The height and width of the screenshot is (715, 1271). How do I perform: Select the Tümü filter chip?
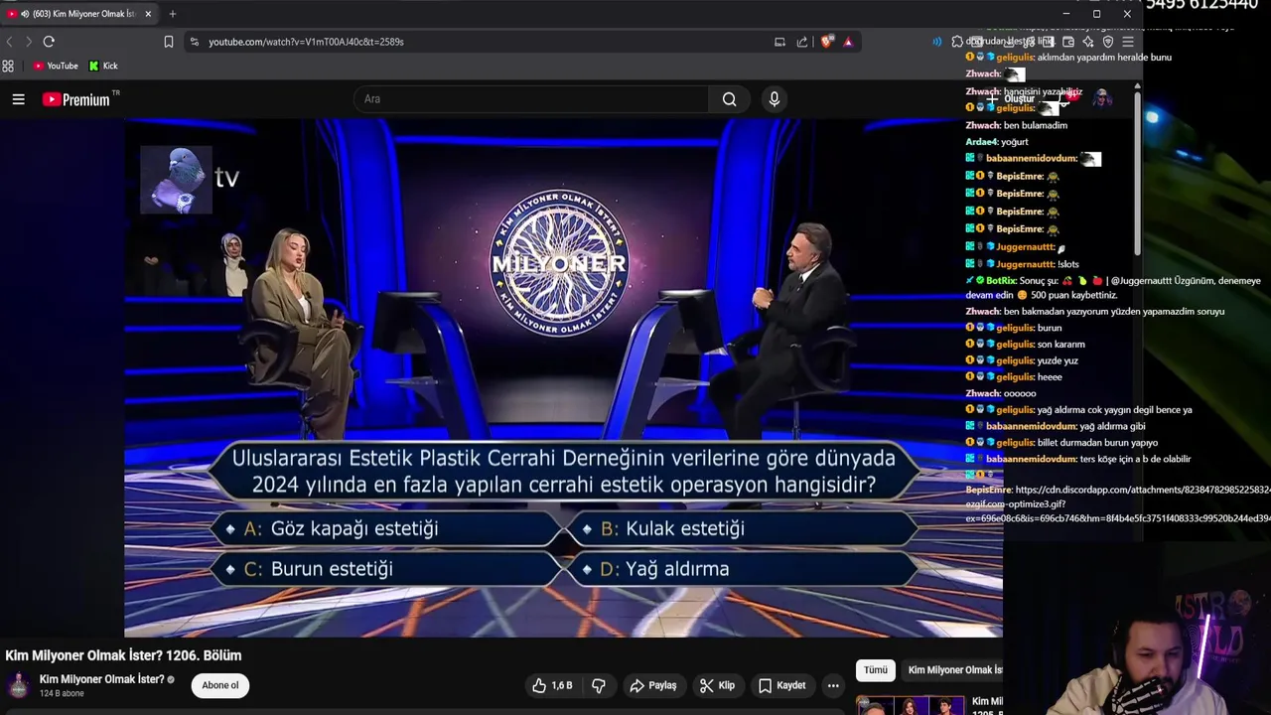(x=875, y=670)
